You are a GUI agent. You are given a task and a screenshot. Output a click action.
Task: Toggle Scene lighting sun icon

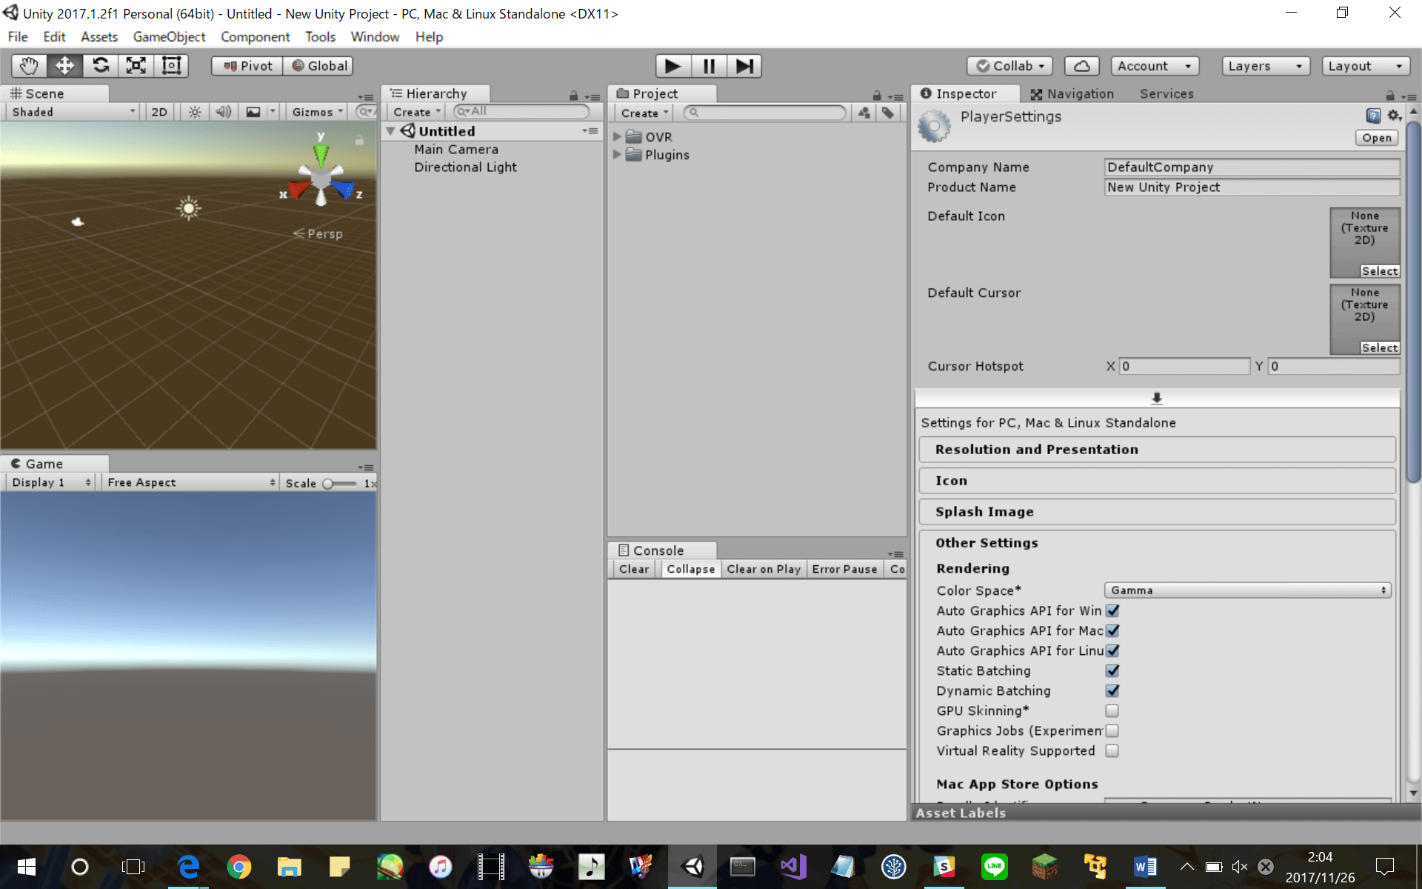click(195, 112)
